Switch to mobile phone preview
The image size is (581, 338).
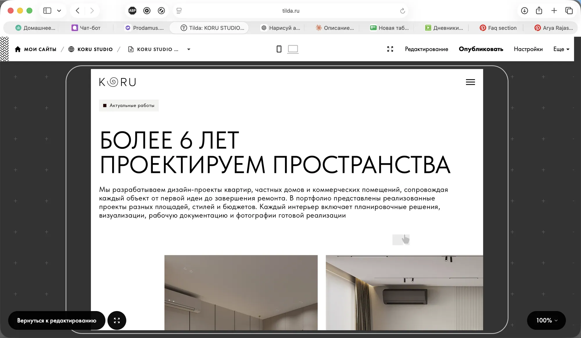[279, 49]
